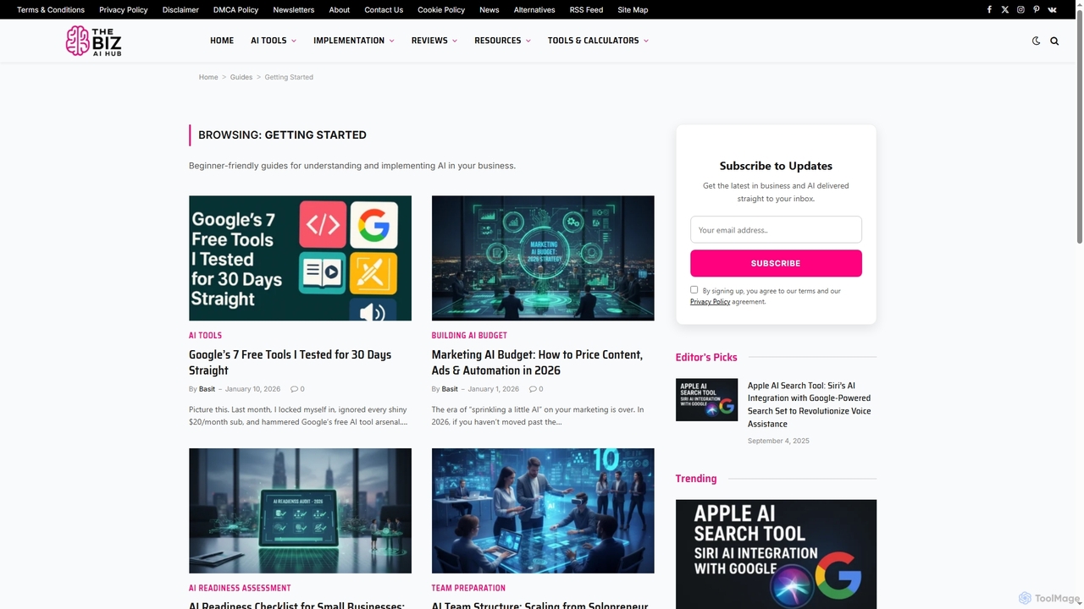Open the Team Preparation category label
The image size is (1084, 609).
pos(468,588)
